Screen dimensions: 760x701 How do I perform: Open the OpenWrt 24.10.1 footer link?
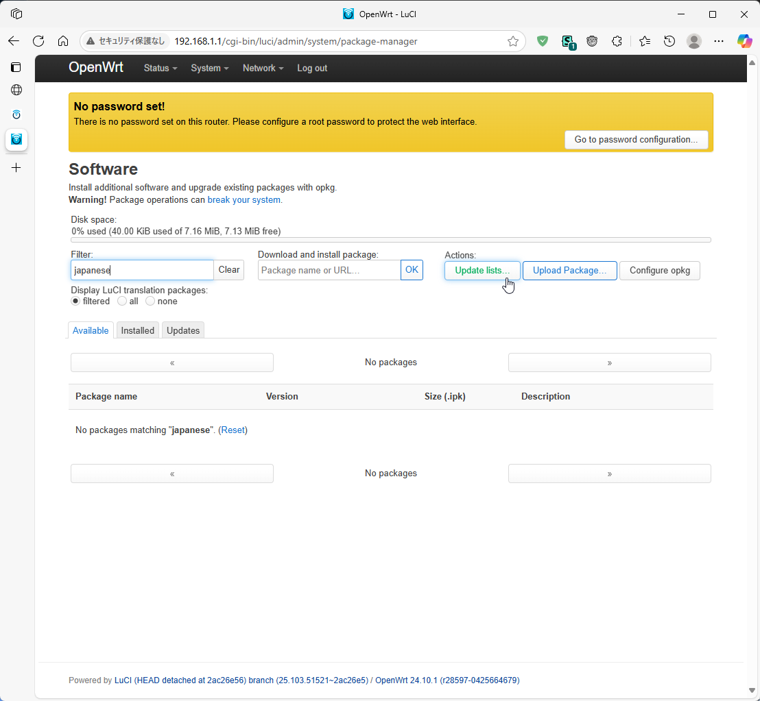point(447,680)
